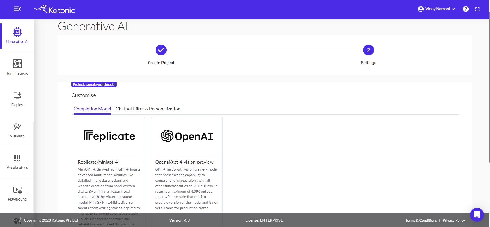
Task: Click the Katonic footer kangaroo icon
Action: pyautogui.click(x=18, y=221)
